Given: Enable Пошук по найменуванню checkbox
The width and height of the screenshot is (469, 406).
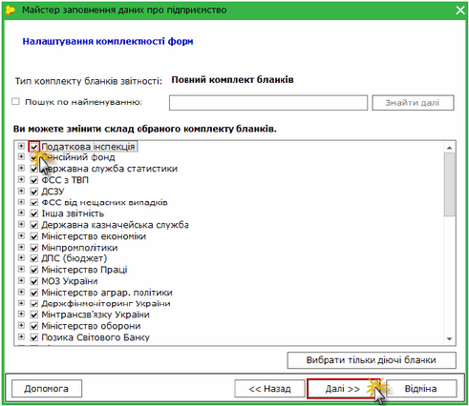Looking at the screenshot, I should (x=15, y=102).
